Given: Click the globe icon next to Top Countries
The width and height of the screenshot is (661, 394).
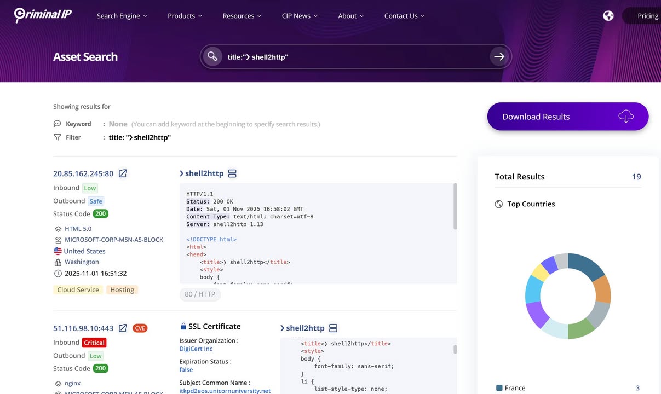Looking at the screenshot, I should 498,204.
